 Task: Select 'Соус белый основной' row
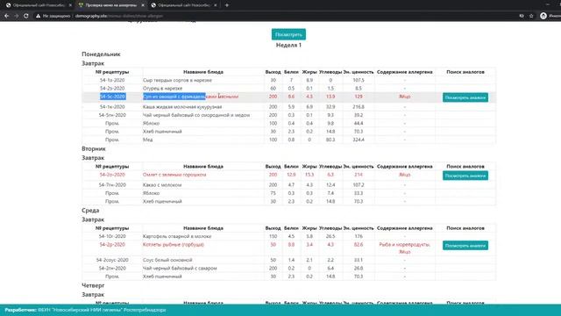point(288,260)
